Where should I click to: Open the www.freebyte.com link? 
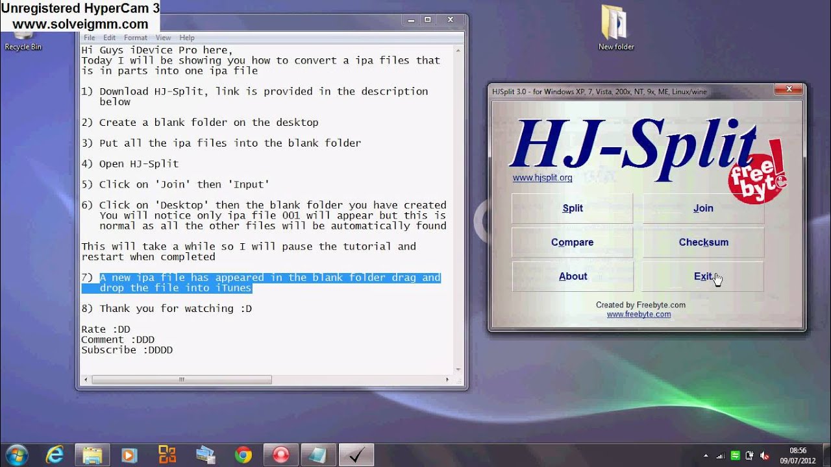click(639, 315)
